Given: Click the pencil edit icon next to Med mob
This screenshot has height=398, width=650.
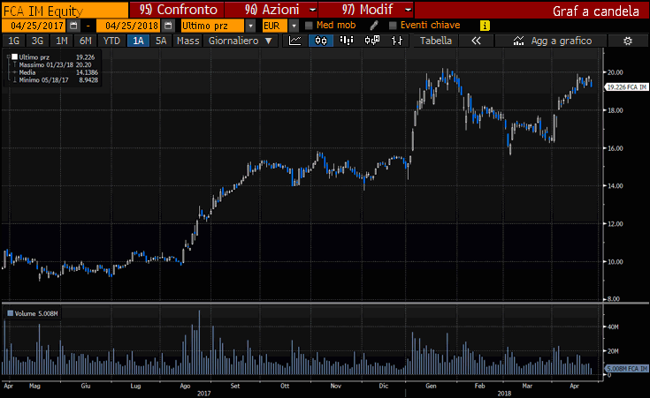Looking at the screenshot, I should coord(374,26).
